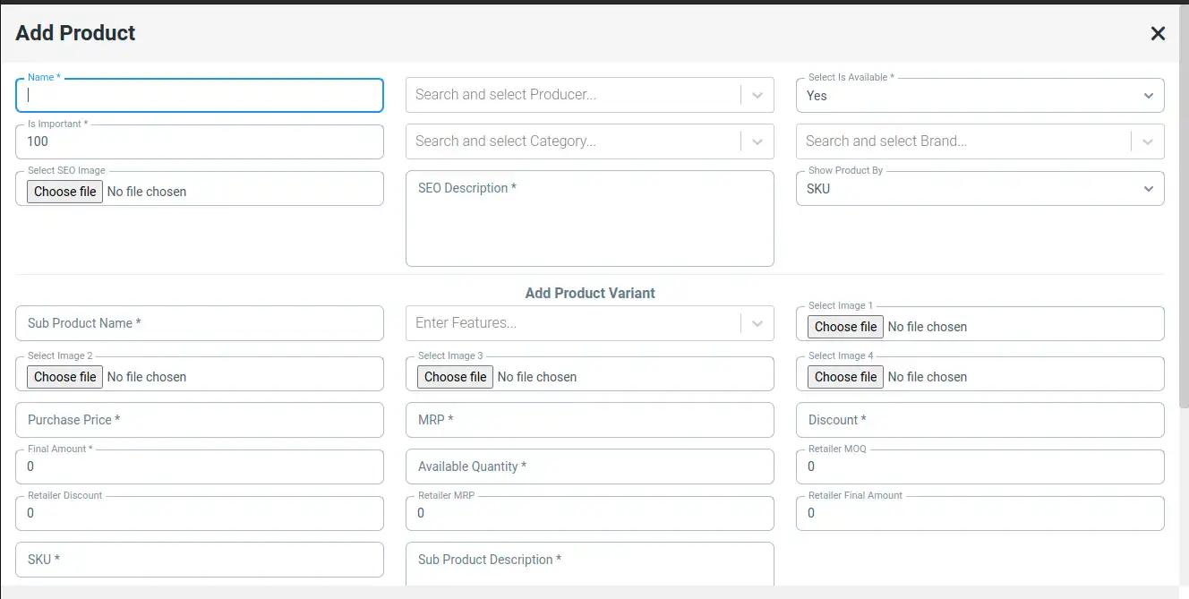This screenshot has width=1189, height=599.
Task: Expand the Category search dropdown
Action: [x=757, y=141]
